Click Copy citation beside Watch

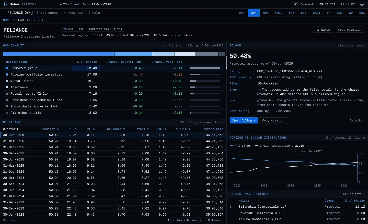(349, 30)
